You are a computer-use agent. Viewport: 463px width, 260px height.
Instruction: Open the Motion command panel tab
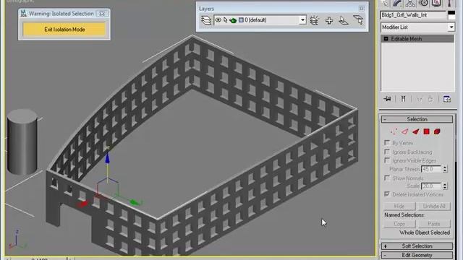(424, 3)
